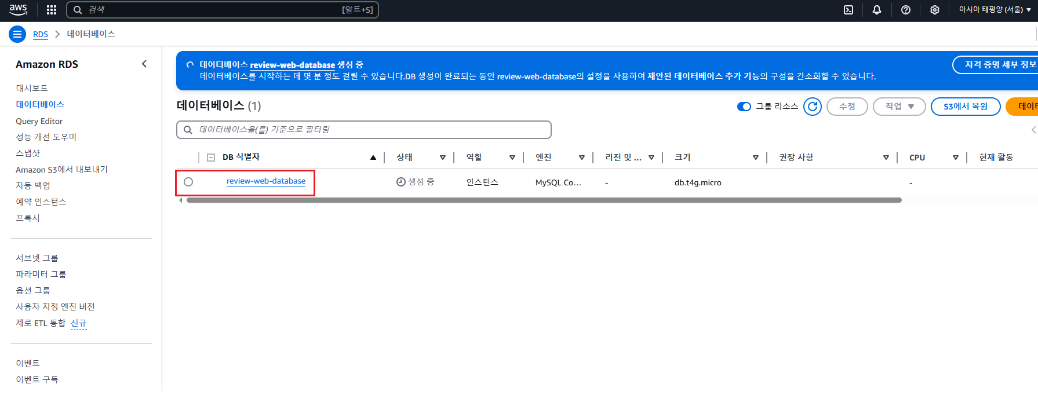Screen dimensions: 1038x395
Task: Focus the database filter field
Action: click(x=364, y=130)
